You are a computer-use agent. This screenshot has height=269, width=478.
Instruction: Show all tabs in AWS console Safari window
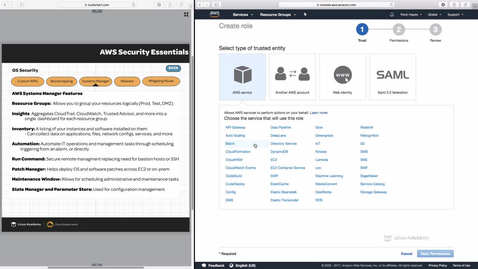click(x=465, y=5)
